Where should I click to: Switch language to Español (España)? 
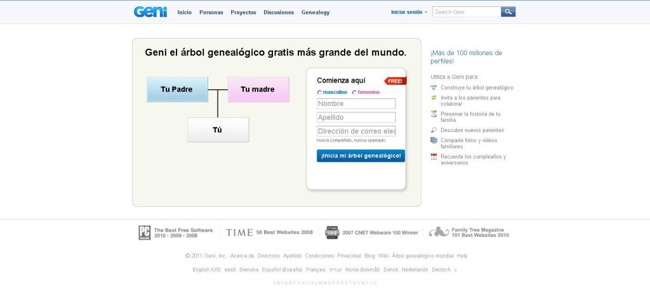pyautogui.click(x=282, y=270)
